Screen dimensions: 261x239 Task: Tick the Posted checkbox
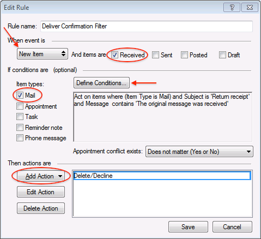(184, 55)
